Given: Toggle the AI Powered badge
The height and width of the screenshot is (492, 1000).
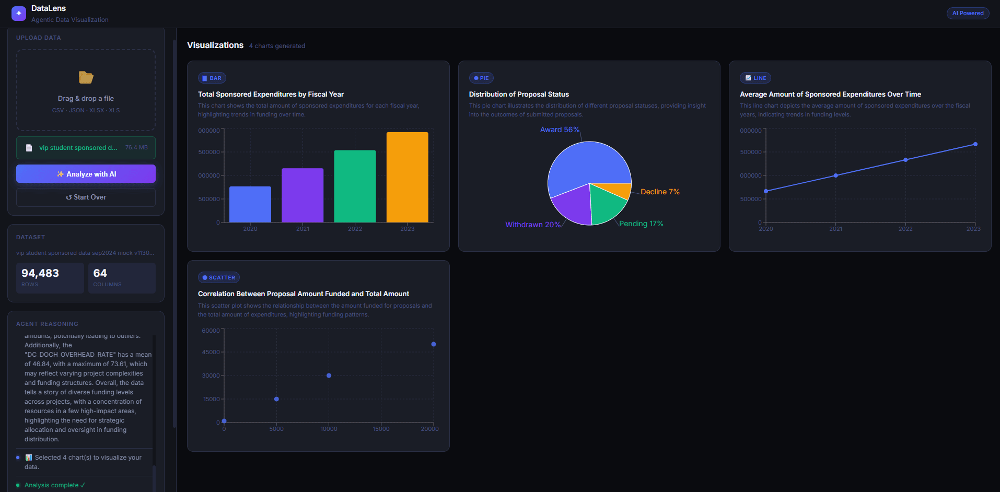Looking at the screenshot, I should (x=968, y=13).
